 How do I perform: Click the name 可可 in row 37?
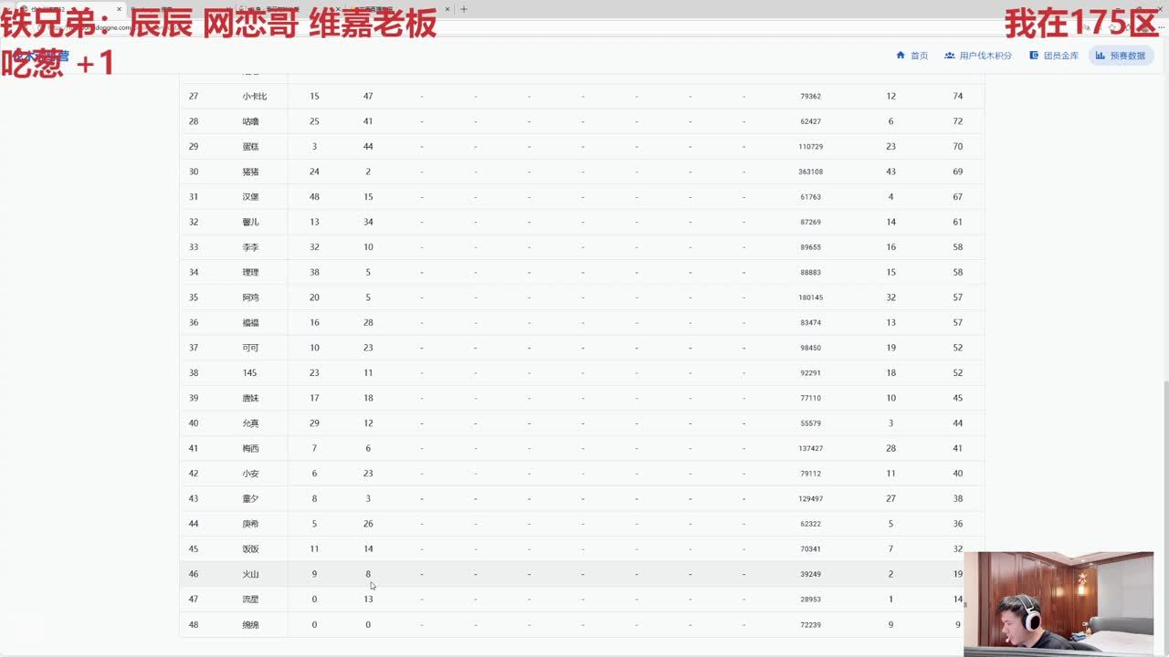coord(250,348)
